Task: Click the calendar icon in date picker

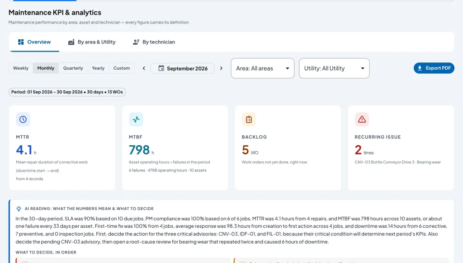Action: click(161, 68)
